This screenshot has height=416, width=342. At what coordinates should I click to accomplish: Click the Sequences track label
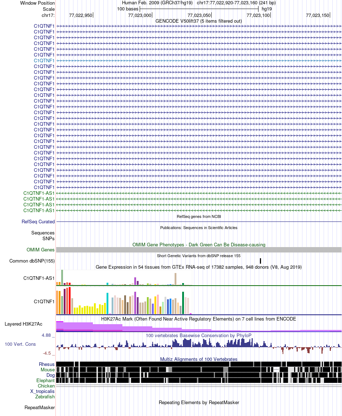click(43, 233)
